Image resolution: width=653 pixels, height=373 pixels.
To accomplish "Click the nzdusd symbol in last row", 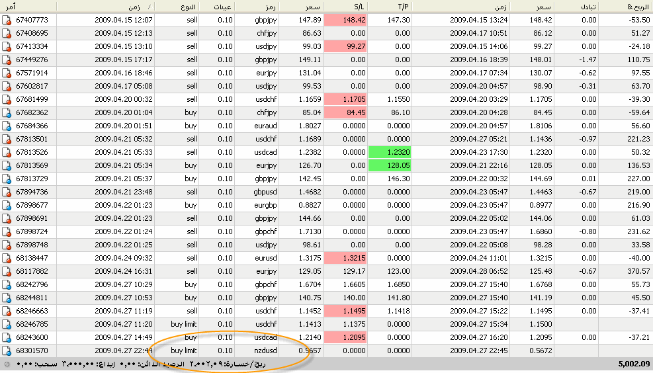I will coord(265,351).
